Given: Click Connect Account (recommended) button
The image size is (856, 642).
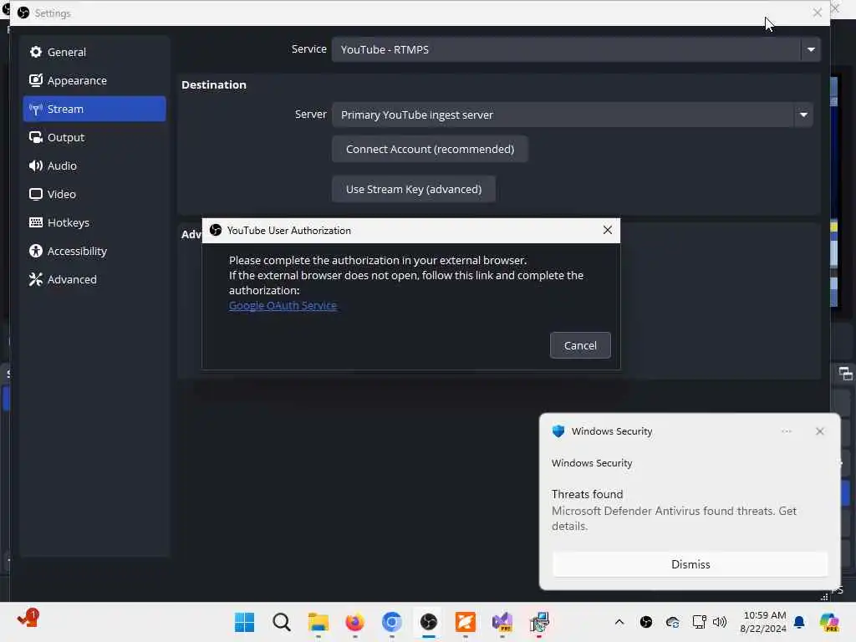Looking at the screenshot, I should point(430,149).
